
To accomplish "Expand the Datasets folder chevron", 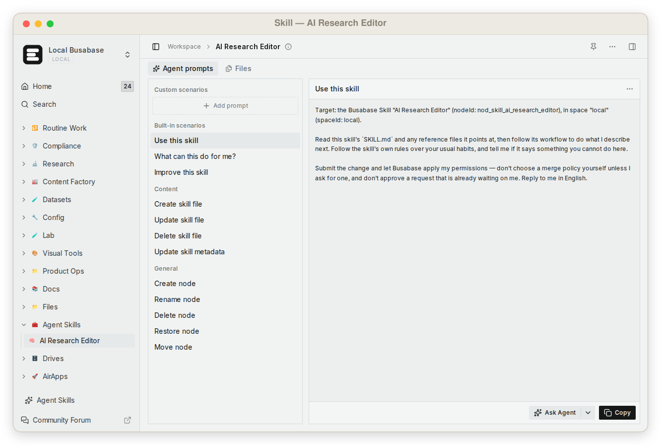I will [24, 200].
